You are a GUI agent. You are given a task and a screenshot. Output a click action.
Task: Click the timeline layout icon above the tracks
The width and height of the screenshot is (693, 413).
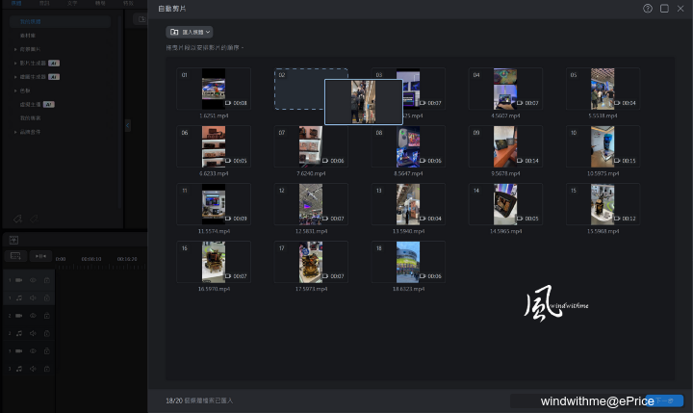(13, 240)
